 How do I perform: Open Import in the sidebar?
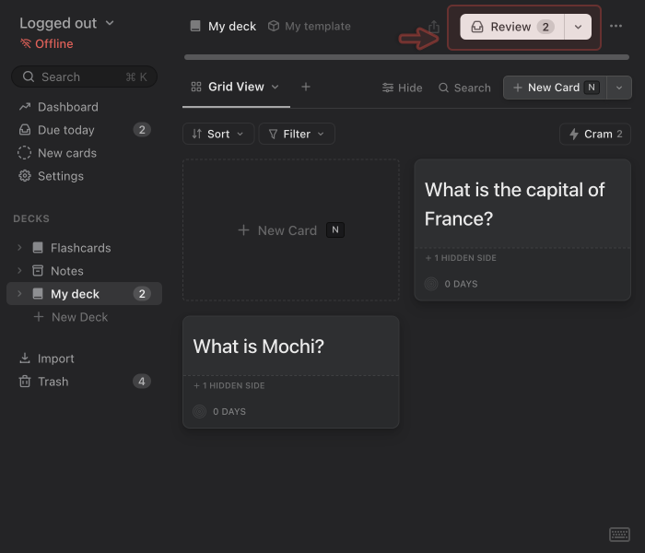(55, 359)
